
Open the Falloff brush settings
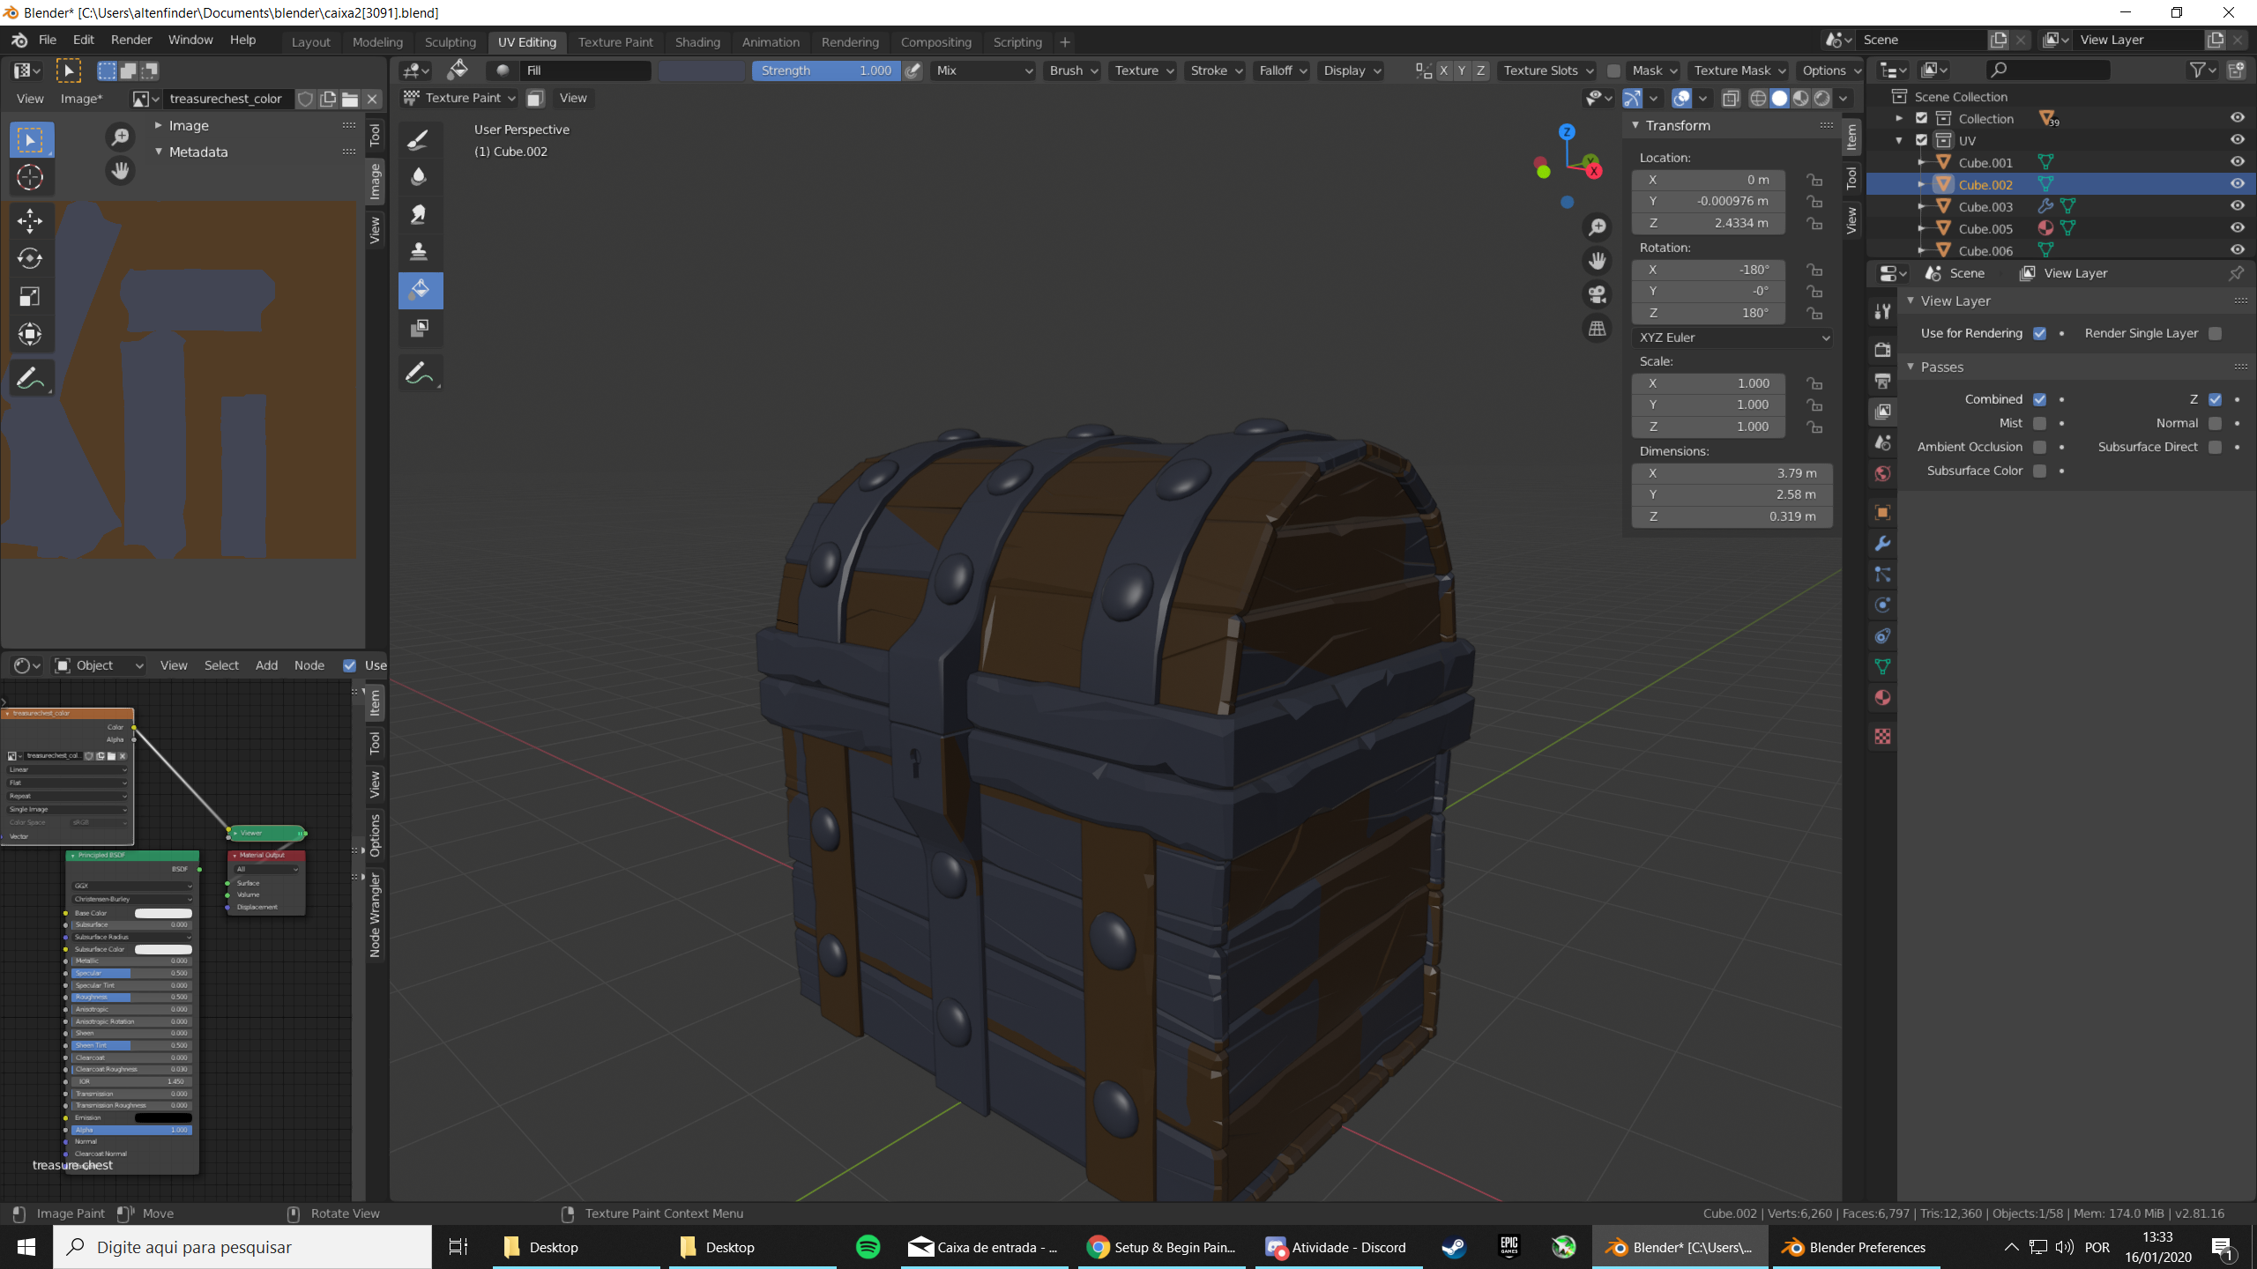(x=1282, y=70)
